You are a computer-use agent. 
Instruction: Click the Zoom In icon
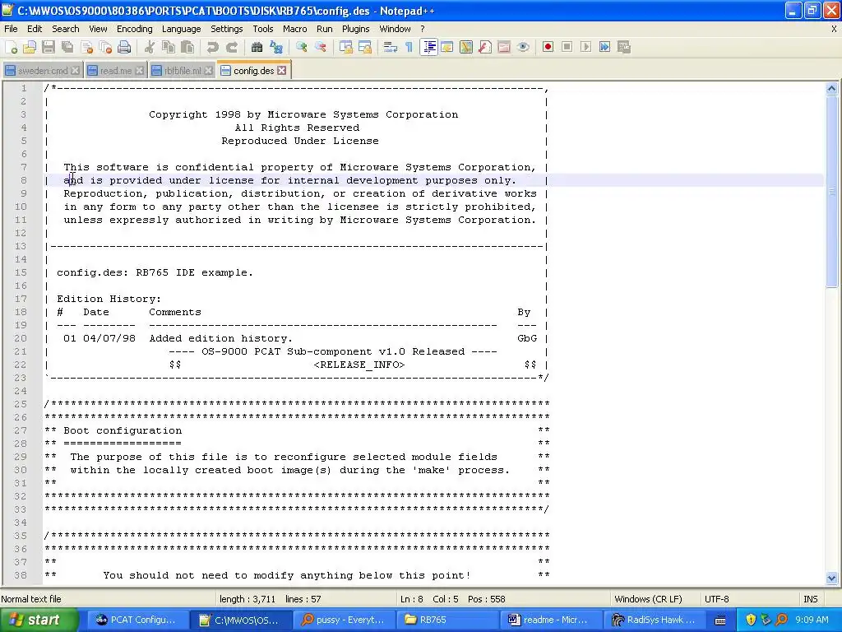coord(301,47)
